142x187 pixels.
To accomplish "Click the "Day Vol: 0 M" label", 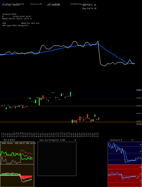I will (x=89, y=8).
